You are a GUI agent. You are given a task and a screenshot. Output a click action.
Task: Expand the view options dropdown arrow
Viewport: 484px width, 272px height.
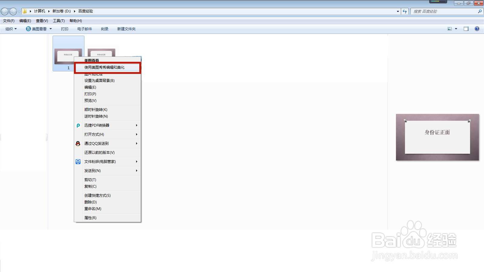(x=456, y=29)
